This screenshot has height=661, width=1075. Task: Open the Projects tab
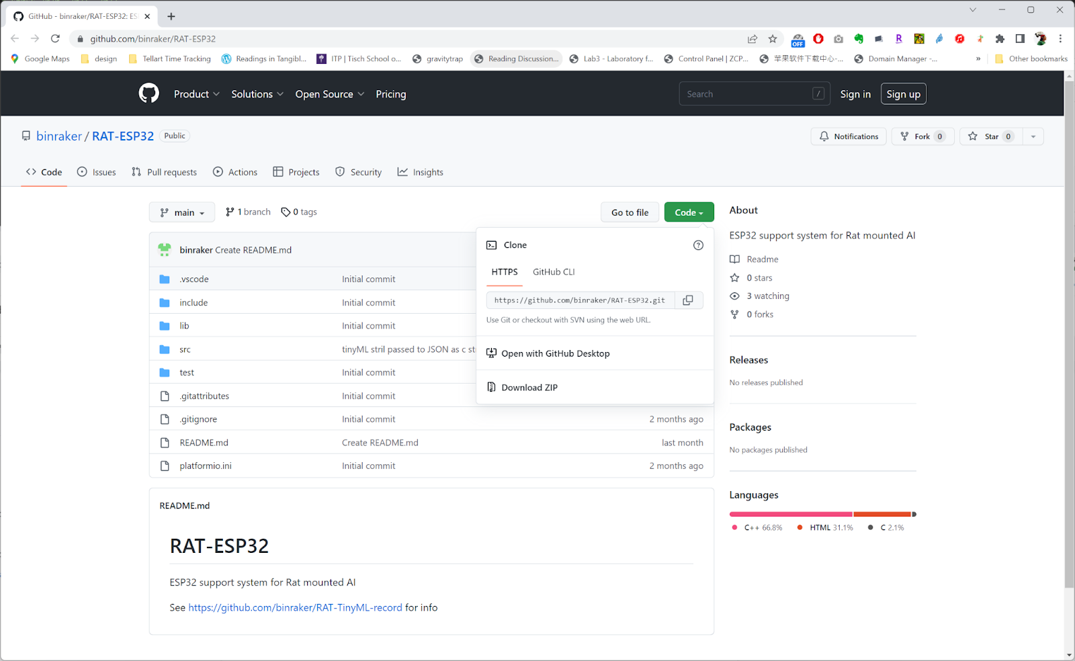click(296, 172)
